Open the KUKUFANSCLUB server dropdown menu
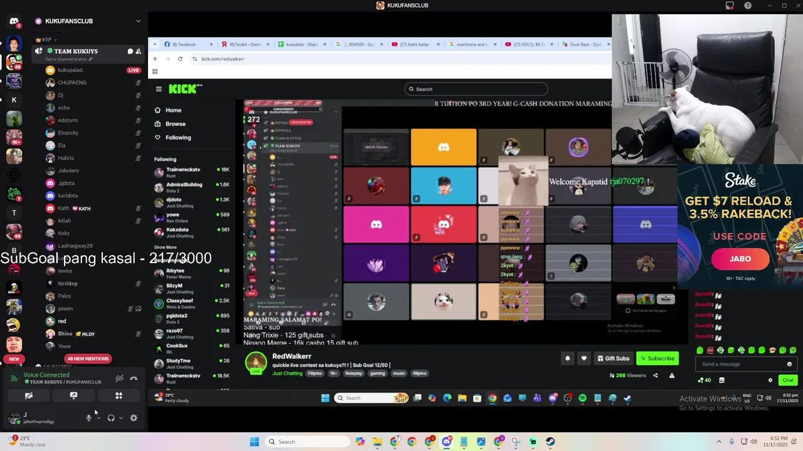803x451 pixels. (x=138, y=21)
